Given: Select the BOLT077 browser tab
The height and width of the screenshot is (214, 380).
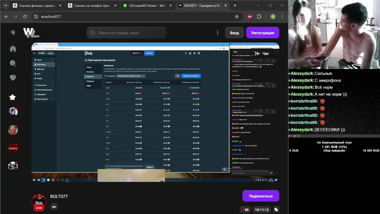Looking at the screenshot, I should pyautogui.click(x=202, y=5).
